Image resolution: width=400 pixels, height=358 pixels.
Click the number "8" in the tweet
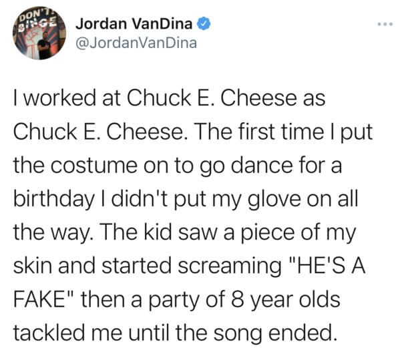click(x=237, y=300)
